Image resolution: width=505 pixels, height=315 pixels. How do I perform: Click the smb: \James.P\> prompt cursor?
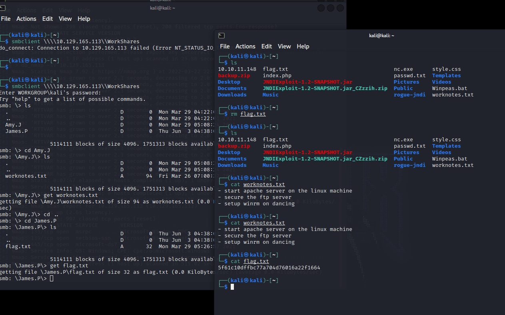[x=51, y=279]
